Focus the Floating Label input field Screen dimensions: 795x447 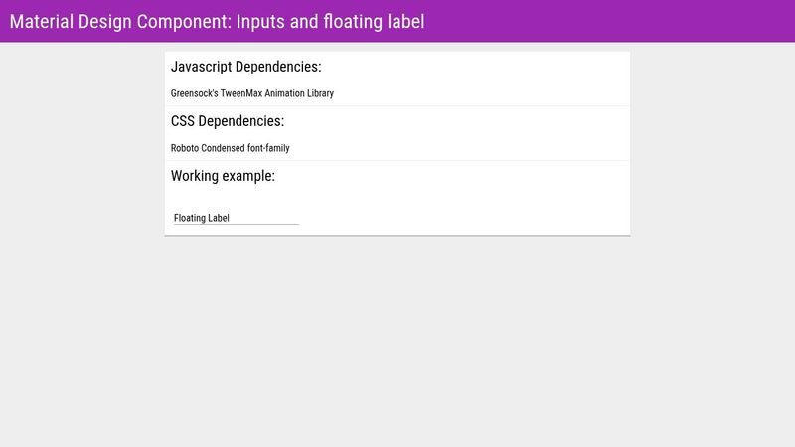coord(237,218)
